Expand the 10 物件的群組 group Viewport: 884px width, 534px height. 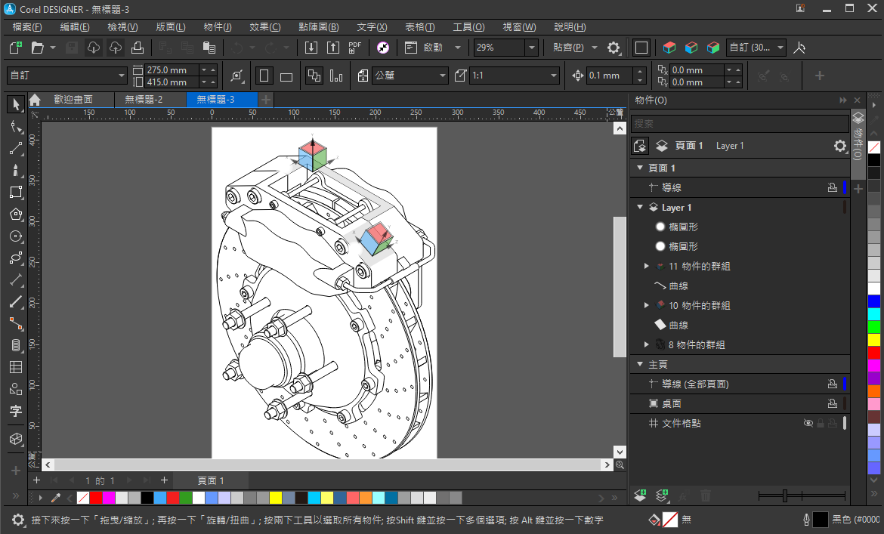point(647,305)
